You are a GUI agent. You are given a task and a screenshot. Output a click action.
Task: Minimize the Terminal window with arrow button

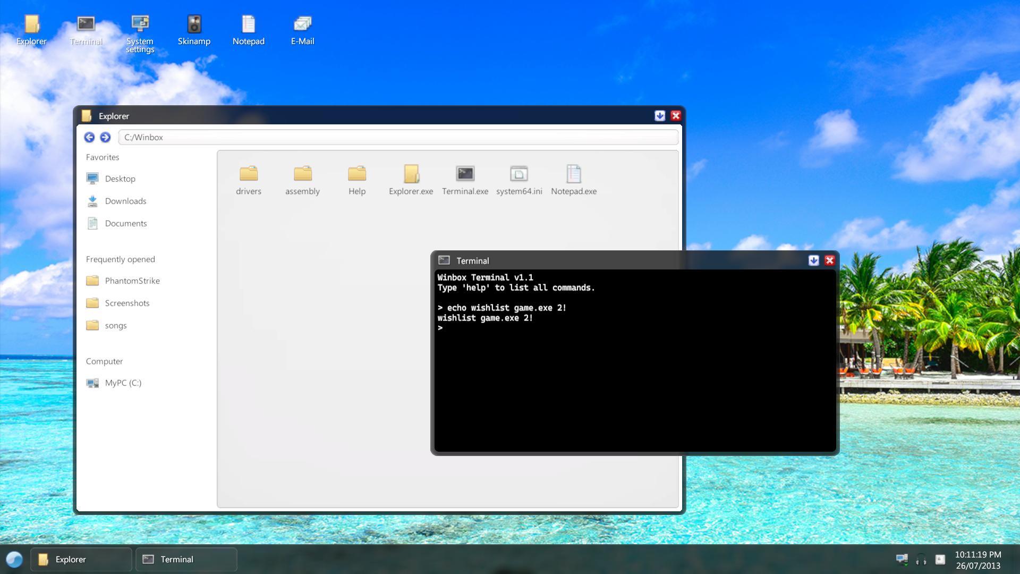click(x=813, y=260)
